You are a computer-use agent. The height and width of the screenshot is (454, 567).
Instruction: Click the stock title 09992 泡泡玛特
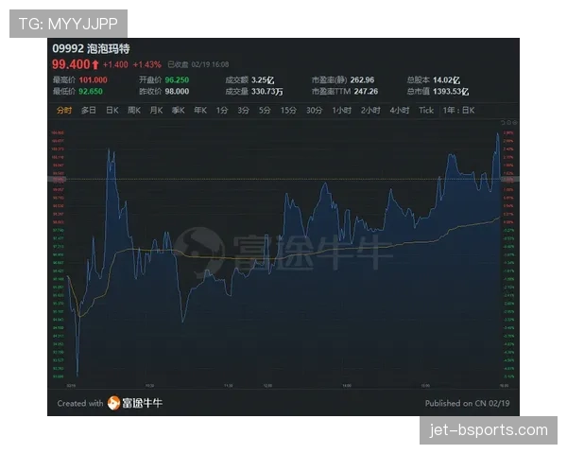pos(91,48)
